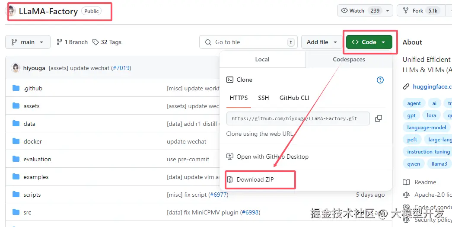Open the .github folder
The image size is (452, 227).
pos(33,88)
